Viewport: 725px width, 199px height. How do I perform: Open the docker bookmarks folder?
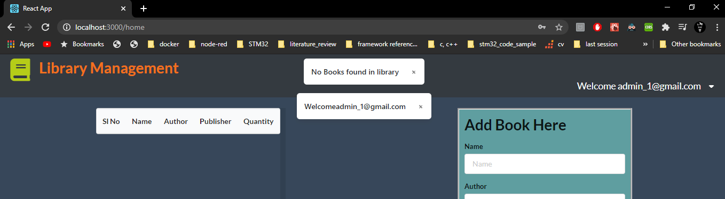coord(163,44)
